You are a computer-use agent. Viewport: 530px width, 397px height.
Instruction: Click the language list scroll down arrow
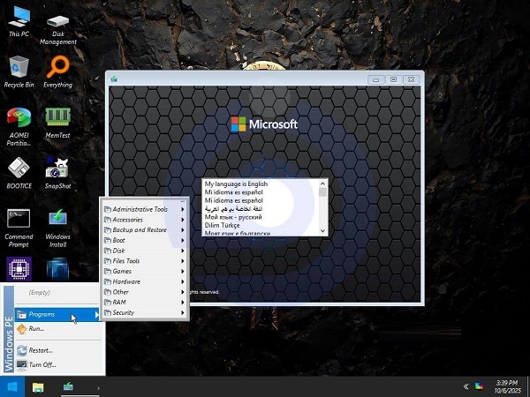322,231
